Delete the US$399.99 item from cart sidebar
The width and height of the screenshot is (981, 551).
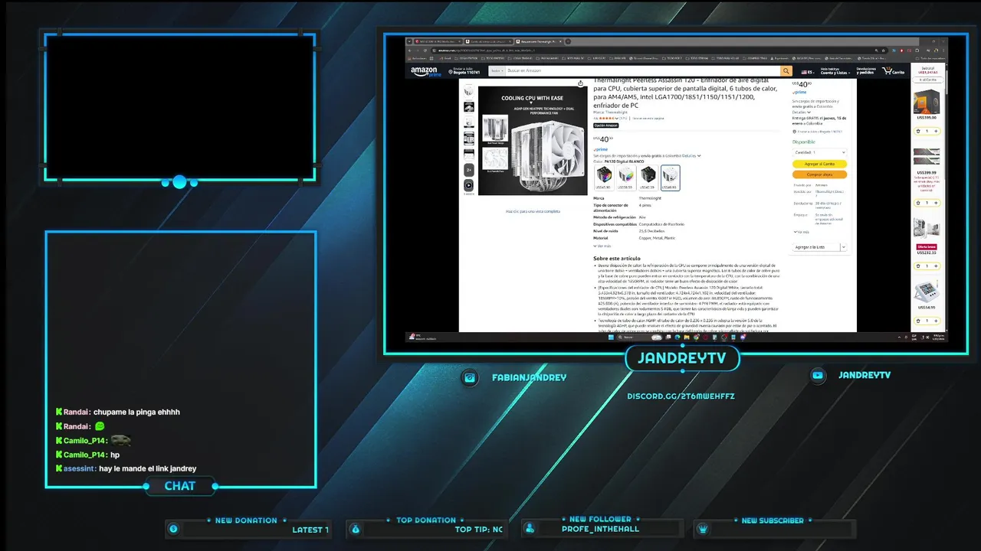[x=918, y=203]
